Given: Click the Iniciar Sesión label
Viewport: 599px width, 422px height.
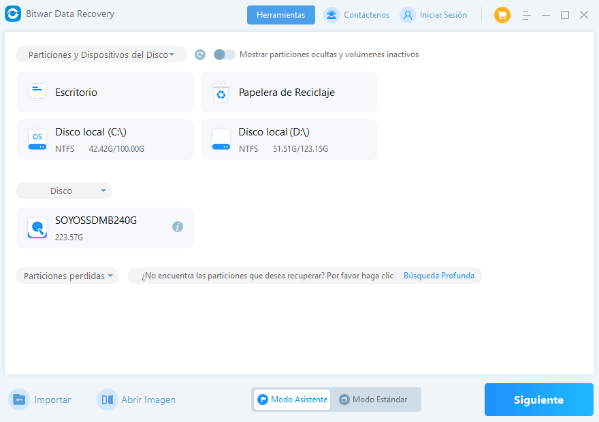Looking at the screenshot, I should click(443, 15).
